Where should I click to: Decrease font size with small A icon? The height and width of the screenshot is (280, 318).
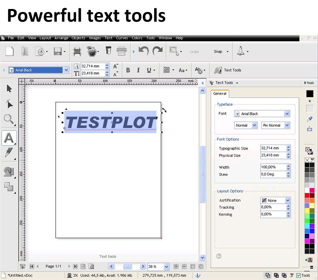115,74
